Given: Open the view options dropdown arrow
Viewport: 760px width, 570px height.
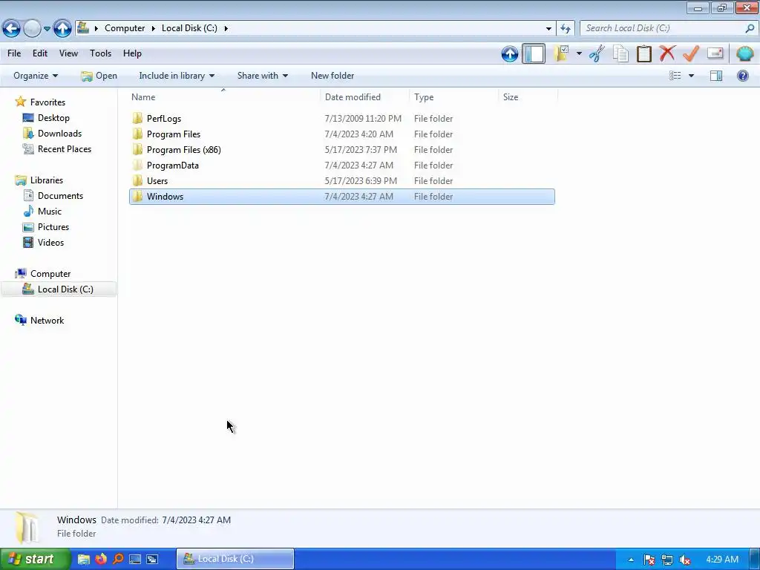Looking at the screenshot, I should point(691,76).
